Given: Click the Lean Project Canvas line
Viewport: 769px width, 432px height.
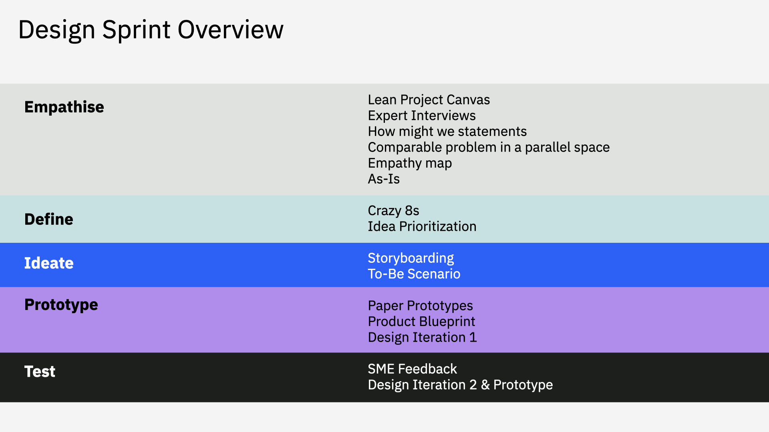Looking at the screenshot, I should pyautogui.click(x=429, y=100).
